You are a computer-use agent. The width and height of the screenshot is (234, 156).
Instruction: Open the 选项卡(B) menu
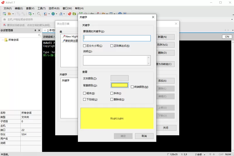(54, 8)
